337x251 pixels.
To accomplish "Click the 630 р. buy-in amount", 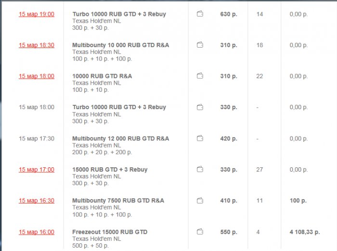I will point(229,14).
